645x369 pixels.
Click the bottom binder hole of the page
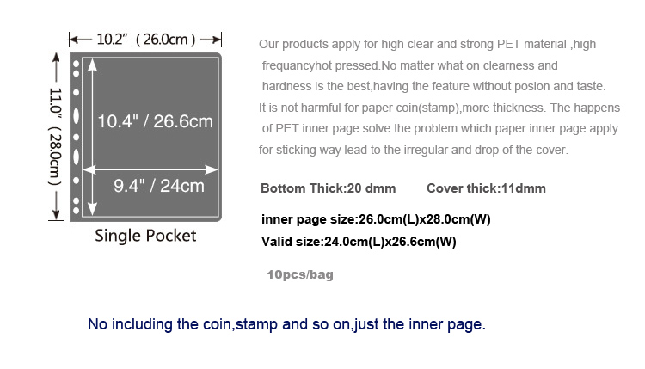(76, 210)
